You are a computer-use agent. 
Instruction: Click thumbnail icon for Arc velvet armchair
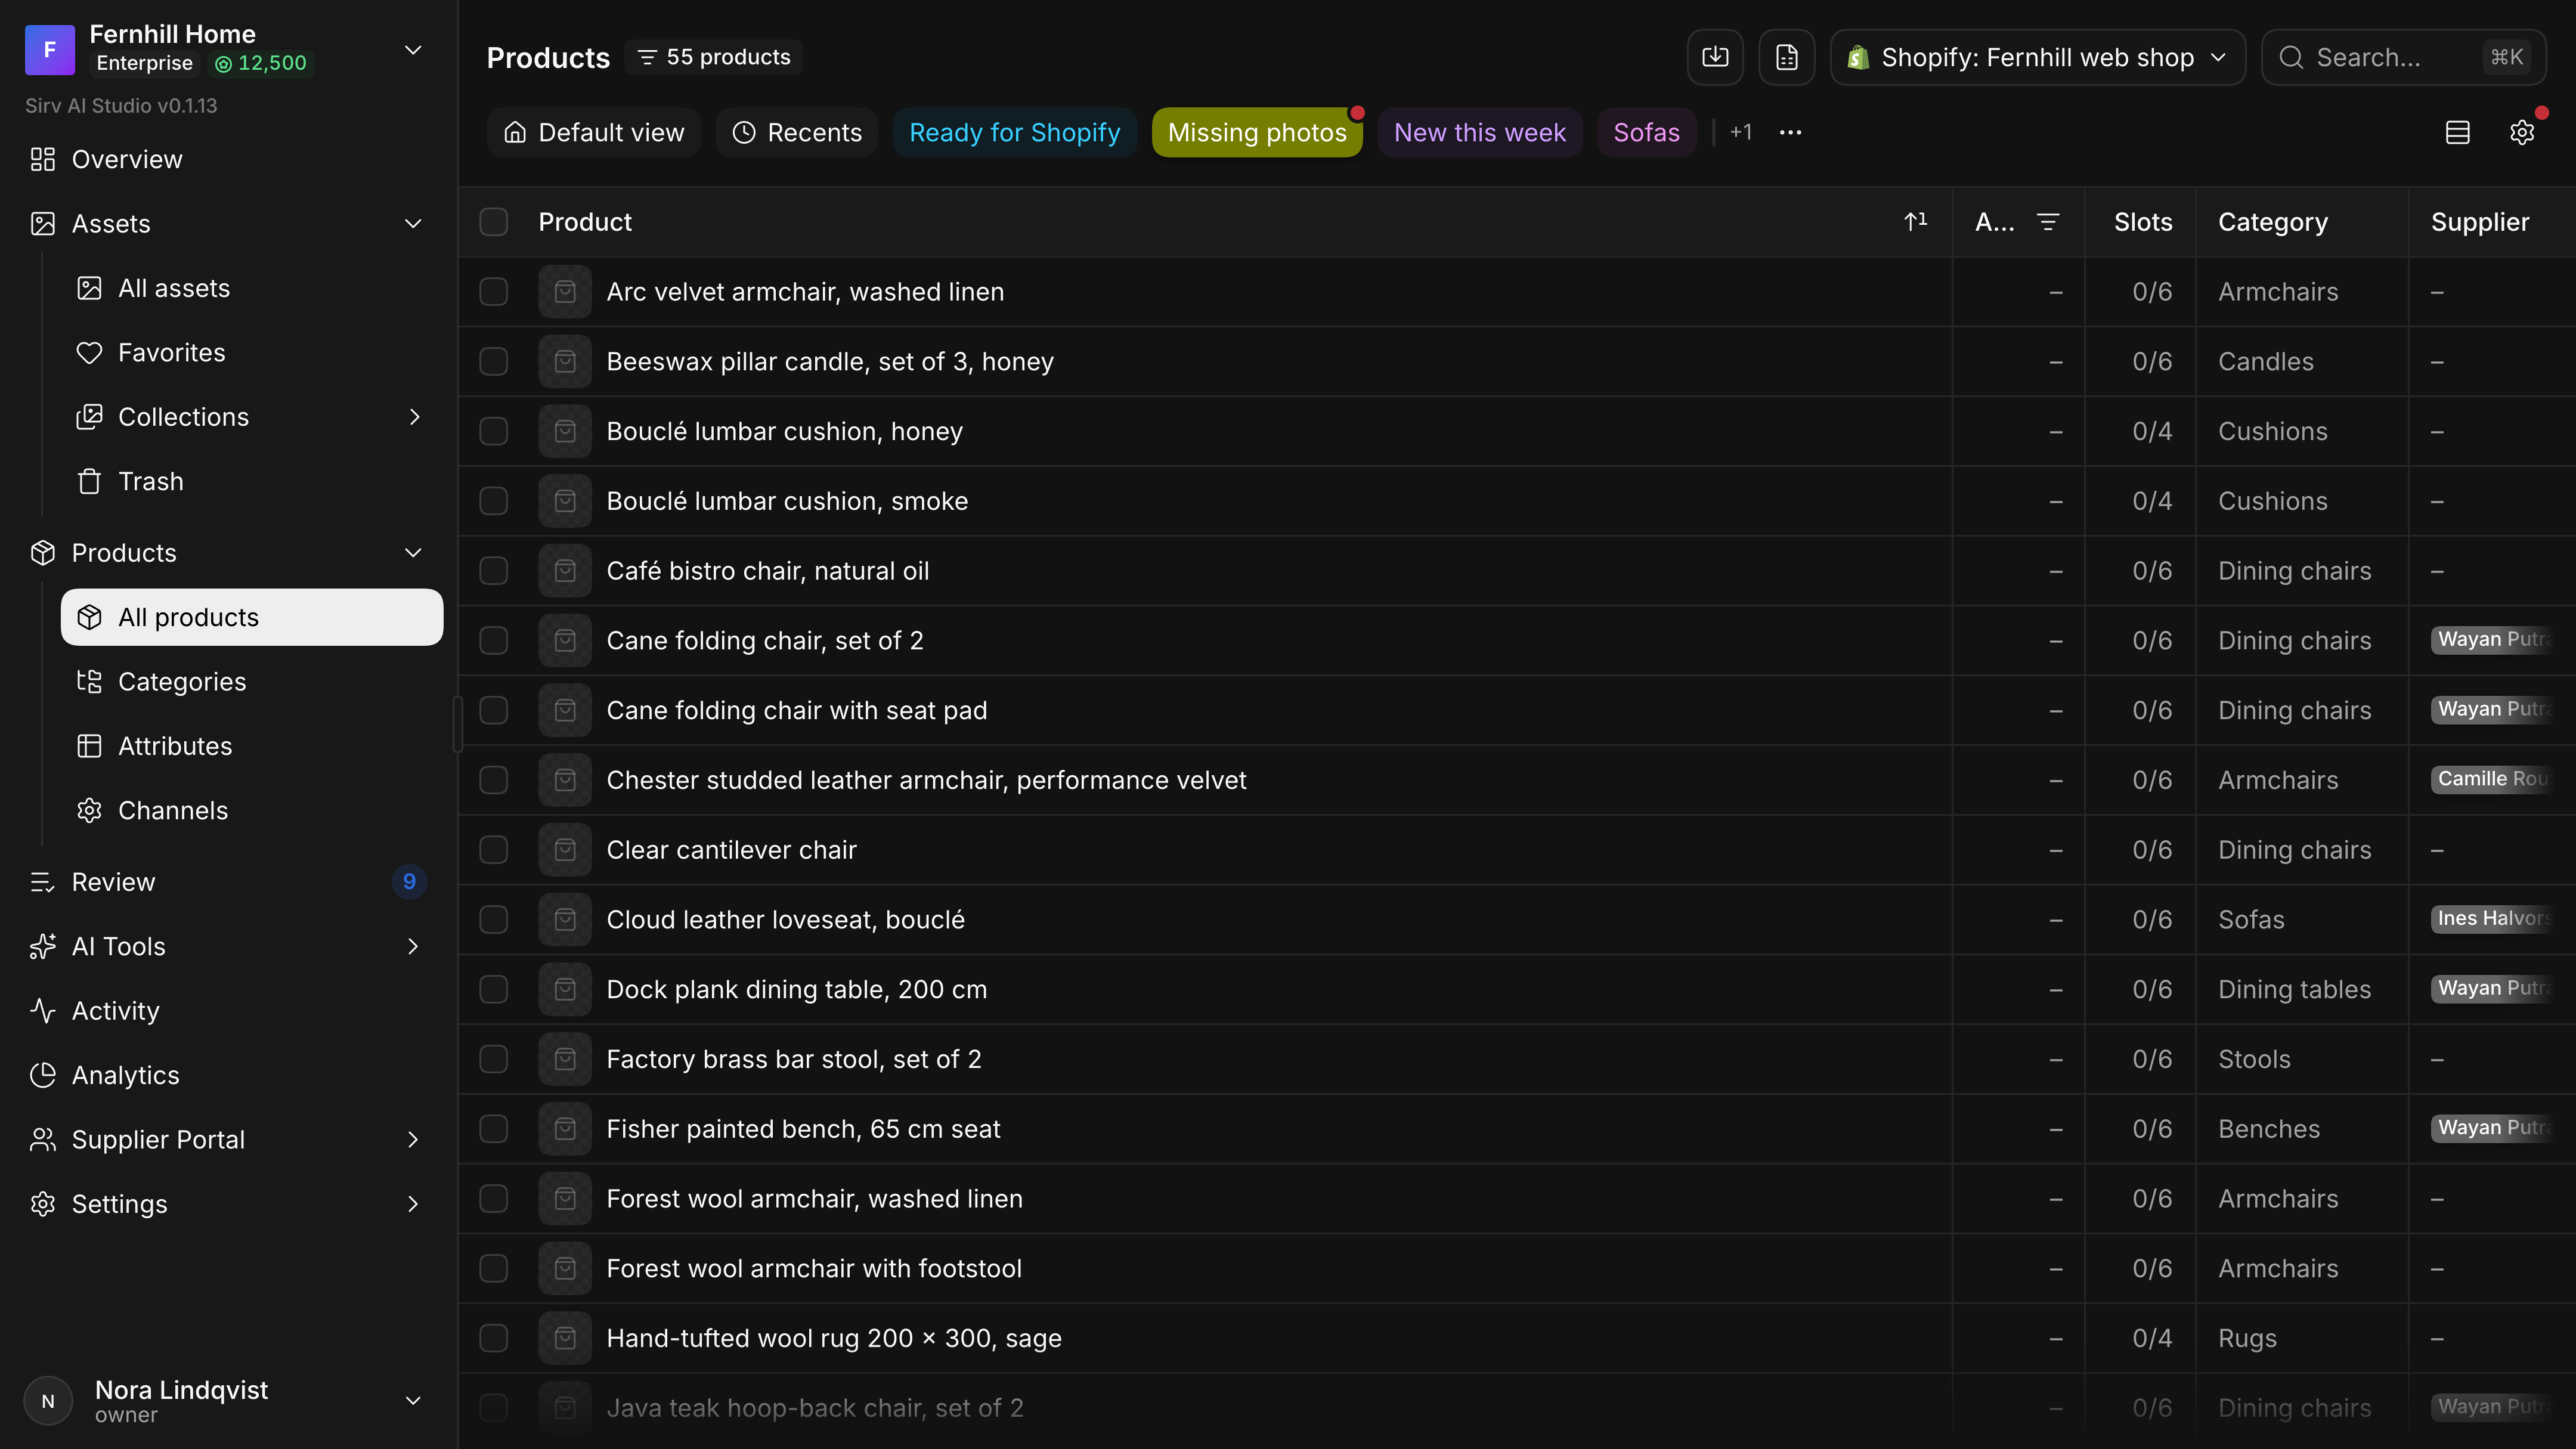(x=565, y=292)
